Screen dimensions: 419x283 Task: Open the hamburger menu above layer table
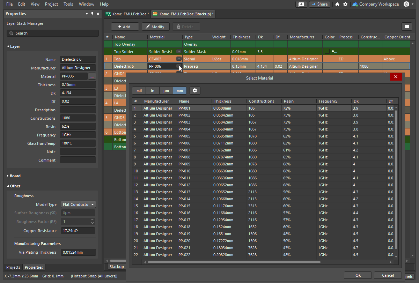[x=406, y=27]
